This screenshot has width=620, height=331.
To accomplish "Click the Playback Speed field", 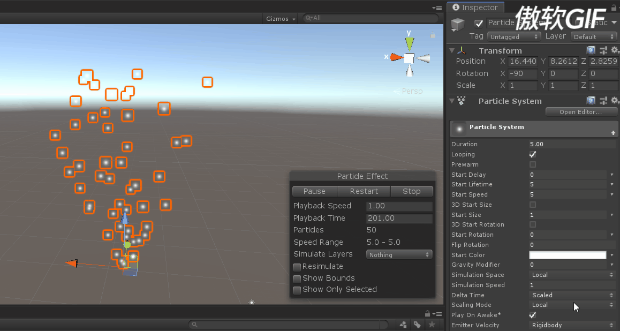I will coord(399,206).
